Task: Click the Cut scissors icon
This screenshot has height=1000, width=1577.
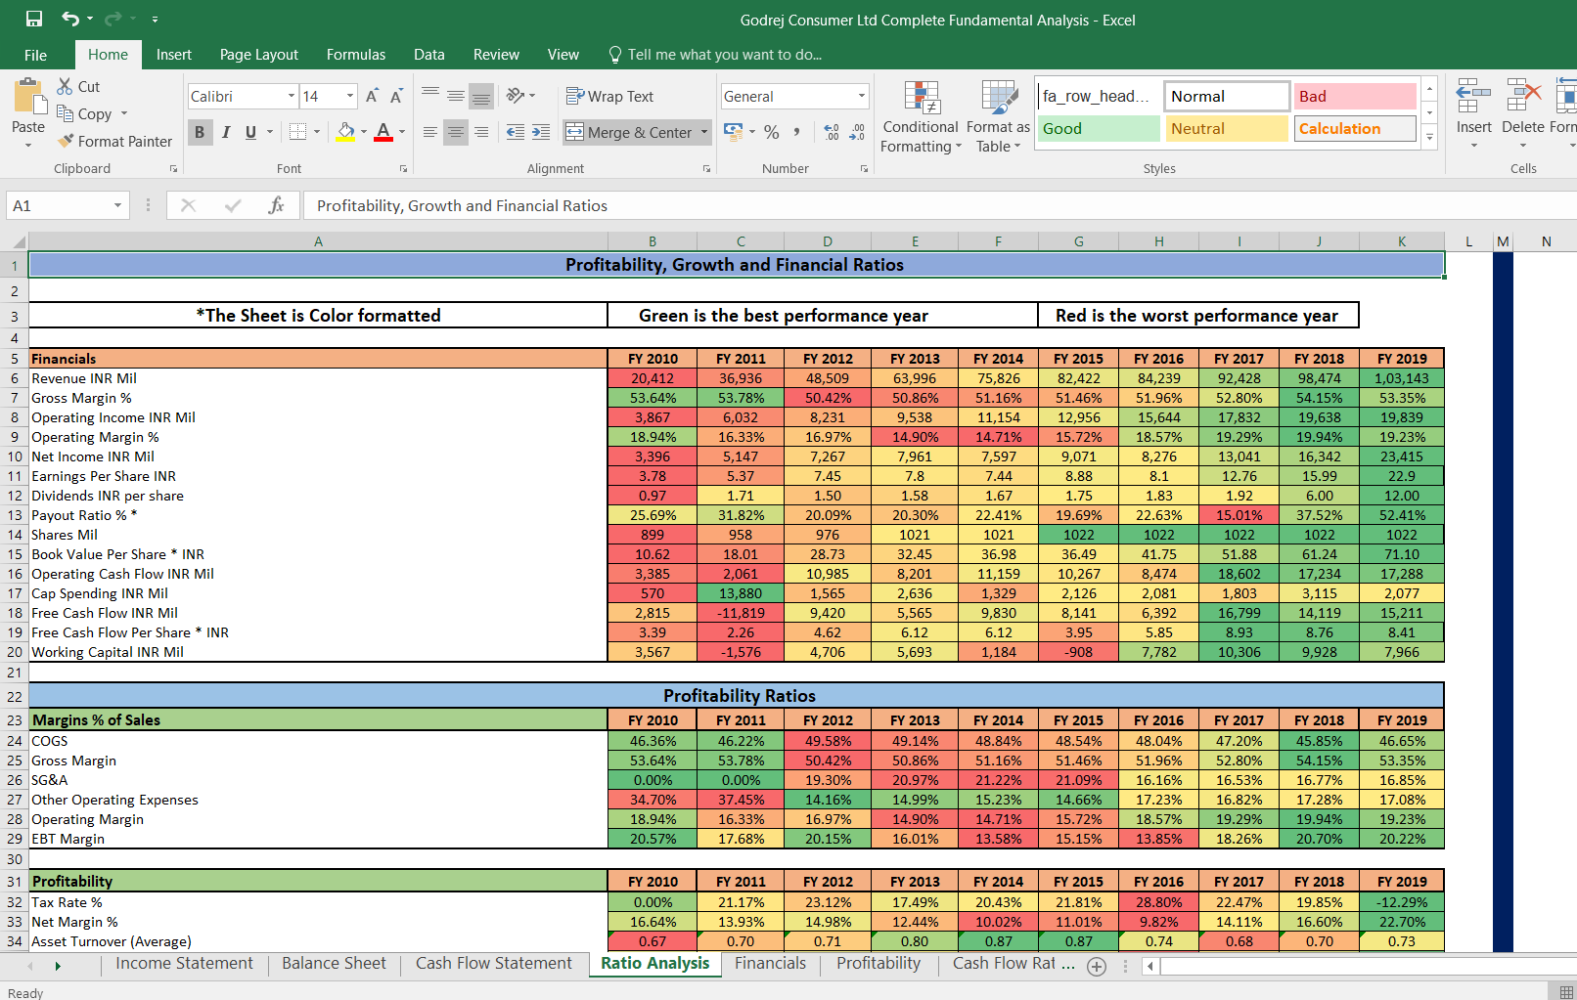Action: pos(65,86)
